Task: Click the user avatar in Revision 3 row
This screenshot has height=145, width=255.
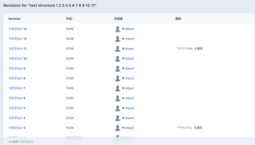Action: click(x=118, y=128)
